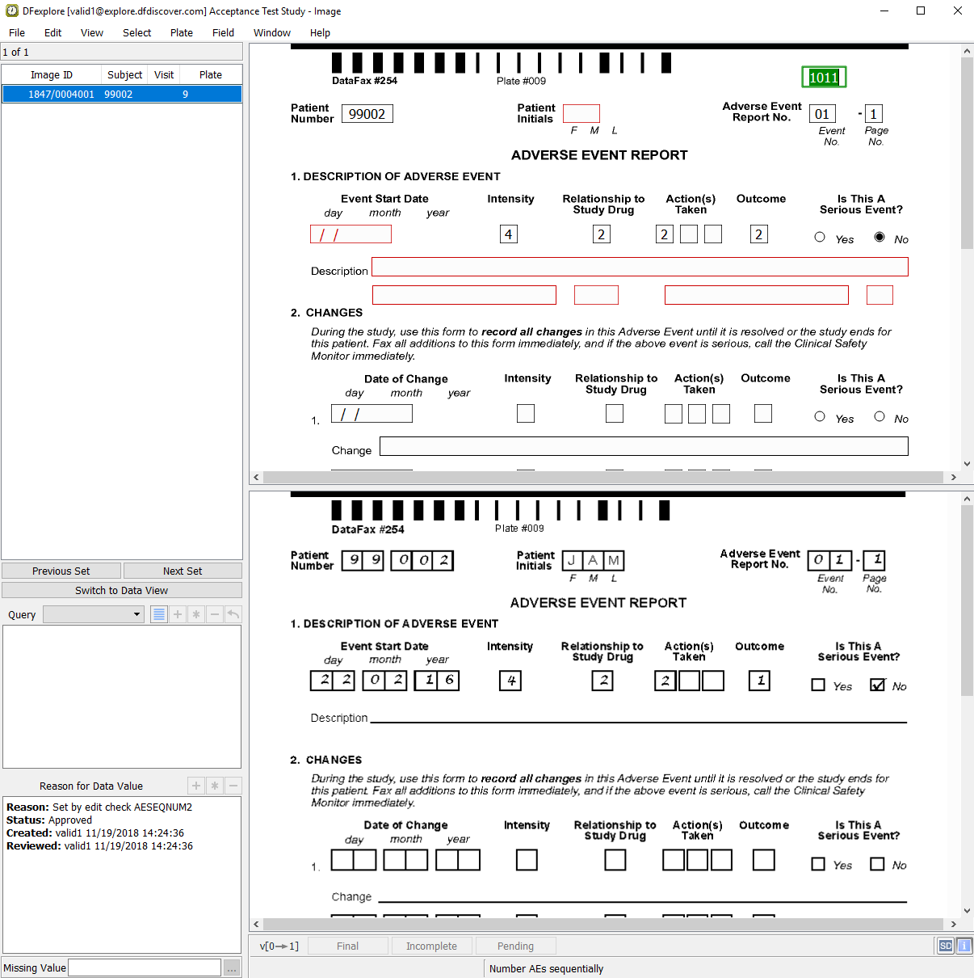Image resolution: width=974 pixels, height=978 pixels.
Task: Click the query list view icon
Action: tap(159, 614)
